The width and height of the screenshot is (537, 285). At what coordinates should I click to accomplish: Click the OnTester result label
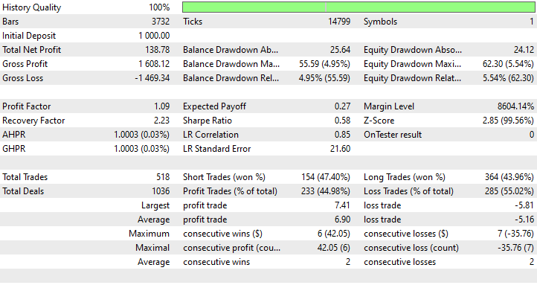tap(393, 135)
